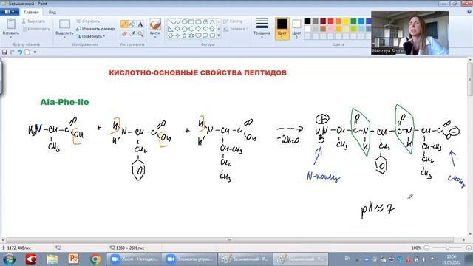473x266 pixels.
Task: Click the Undo arrow in quick access
Action: click(20, 52)
